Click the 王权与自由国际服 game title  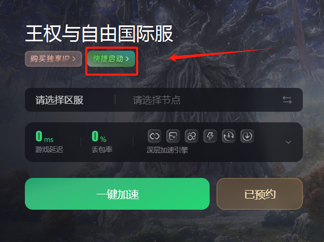[99, 34]
